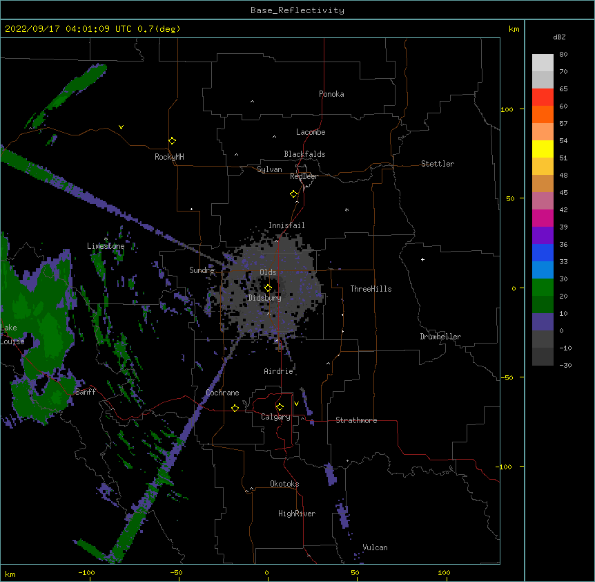Click the yellow marker above Calgary label
The image size is (595, 582).
point(280,407)
